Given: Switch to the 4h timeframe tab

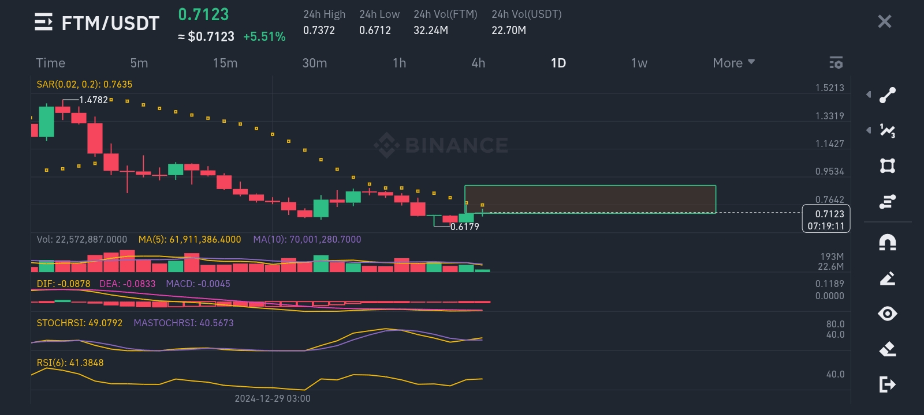Looking at the screenshot, I should tap(478, 63).
